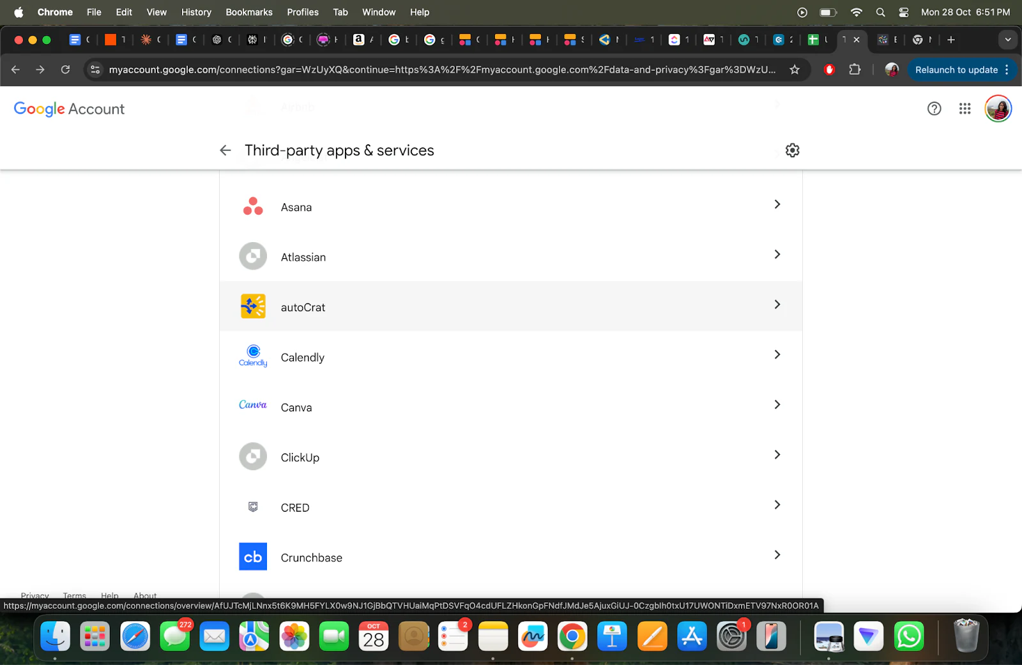Viewport: 1022px width, 665px height.
Task: Open the profile avatar in Google Account header
Action: (x=998, y=109)
